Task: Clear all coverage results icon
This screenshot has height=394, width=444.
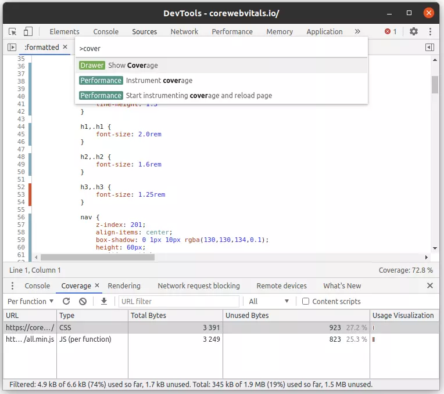Action: coord(83,301)
